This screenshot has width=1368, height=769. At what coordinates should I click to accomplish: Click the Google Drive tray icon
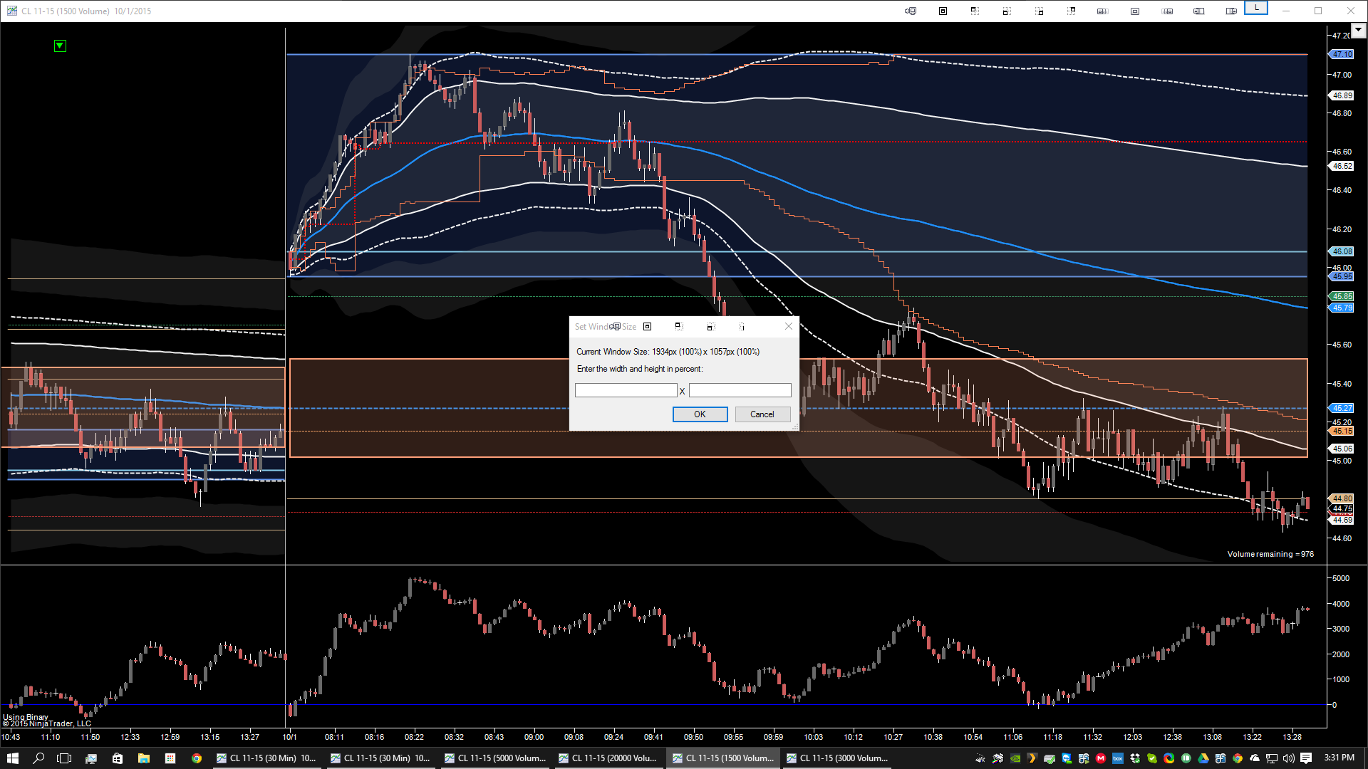[1203, 758]
